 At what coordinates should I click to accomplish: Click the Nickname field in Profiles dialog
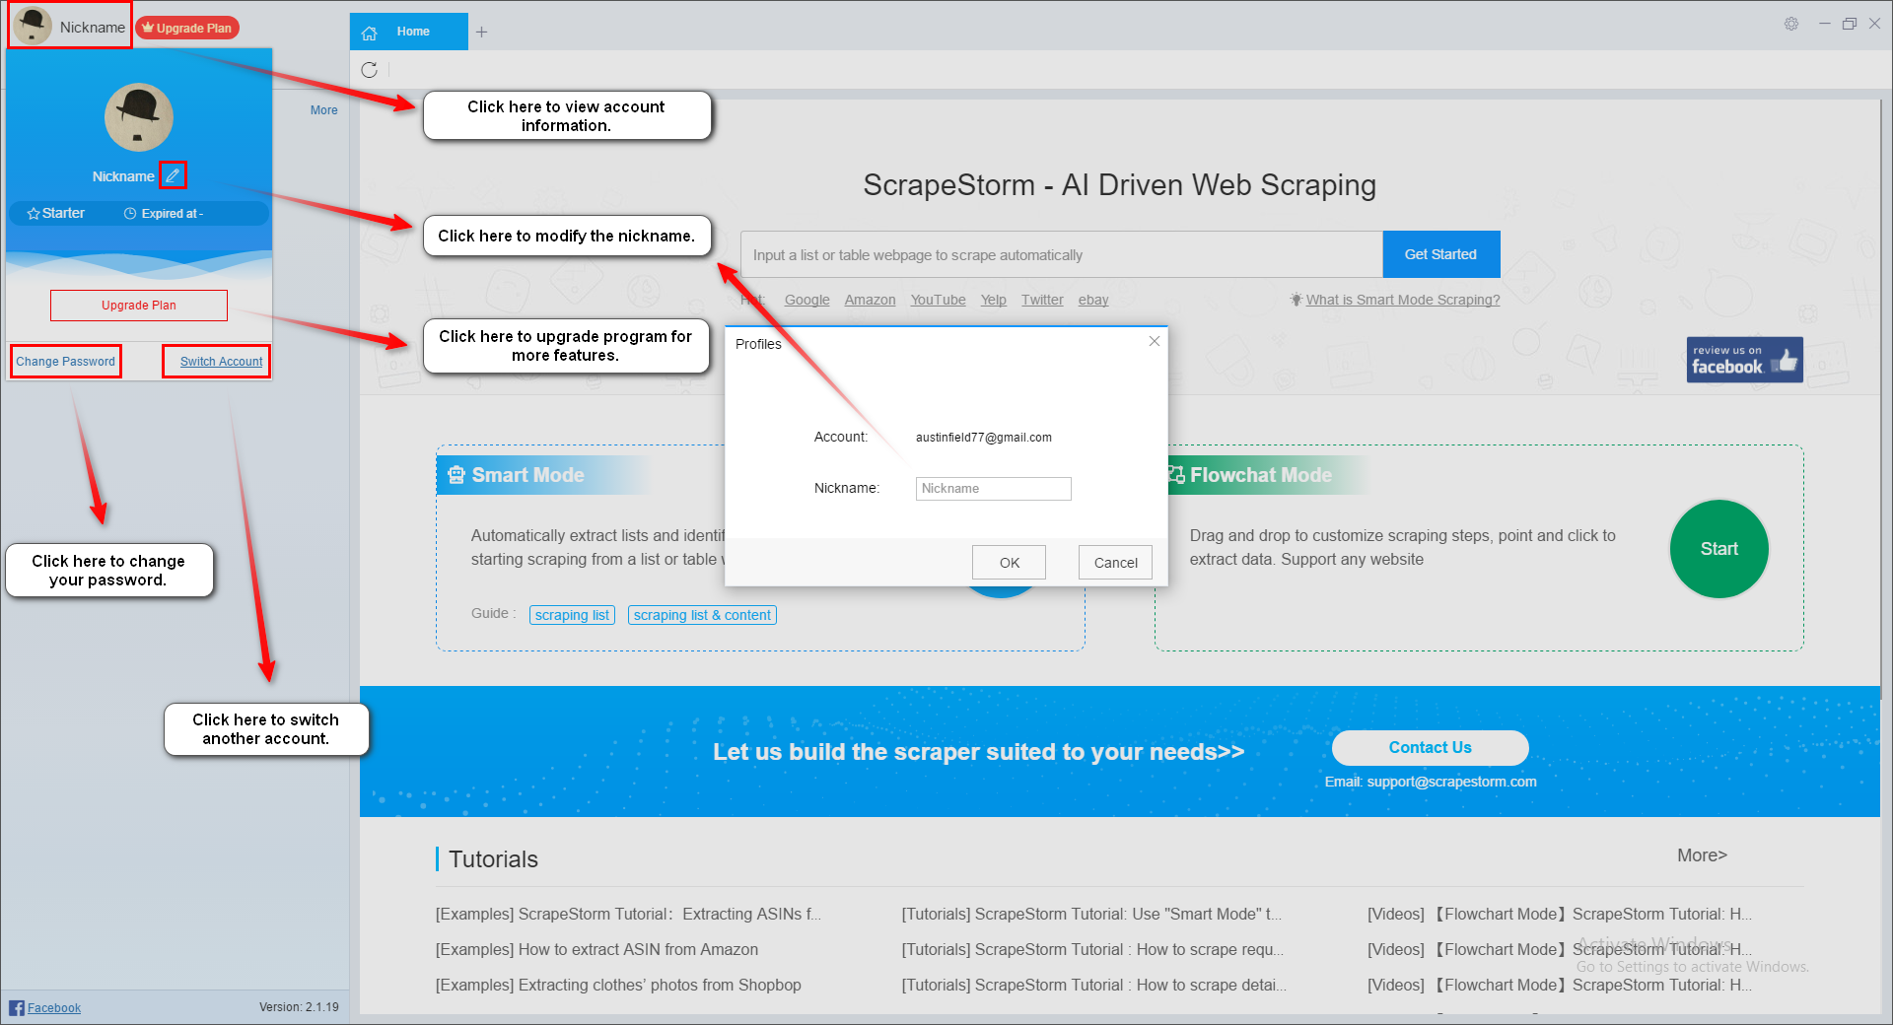pos(993,489)
